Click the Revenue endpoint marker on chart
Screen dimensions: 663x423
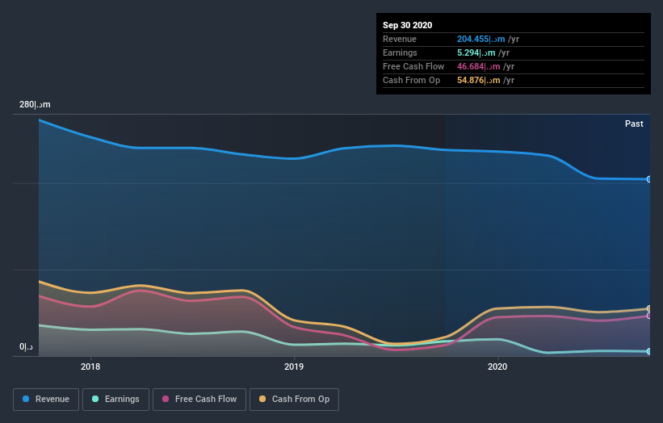648,179
